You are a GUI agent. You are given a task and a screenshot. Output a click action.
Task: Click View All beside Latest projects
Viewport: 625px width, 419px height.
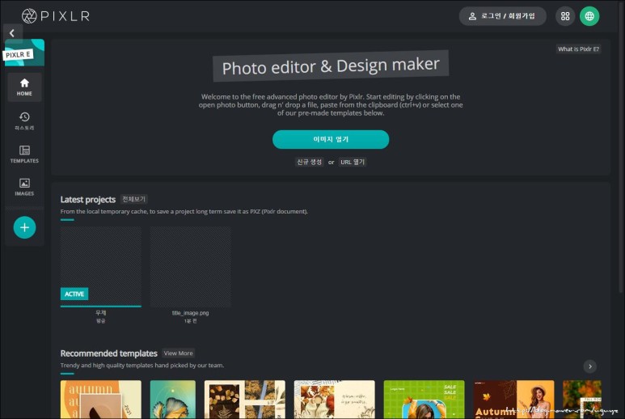(134, 199)
